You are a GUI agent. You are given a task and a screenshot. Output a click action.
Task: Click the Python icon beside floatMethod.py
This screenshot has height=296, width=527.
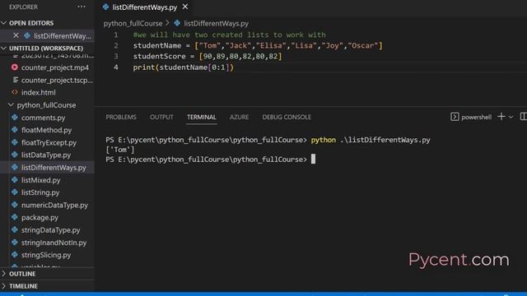[15, 130]
